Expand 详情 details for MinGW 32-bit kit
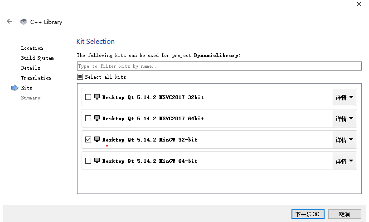 [344, 140]
